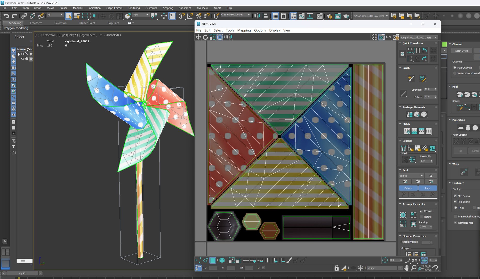Click Quick Peel icon in right Peel rollout
The image size is (480, 279).
(460, 95)
